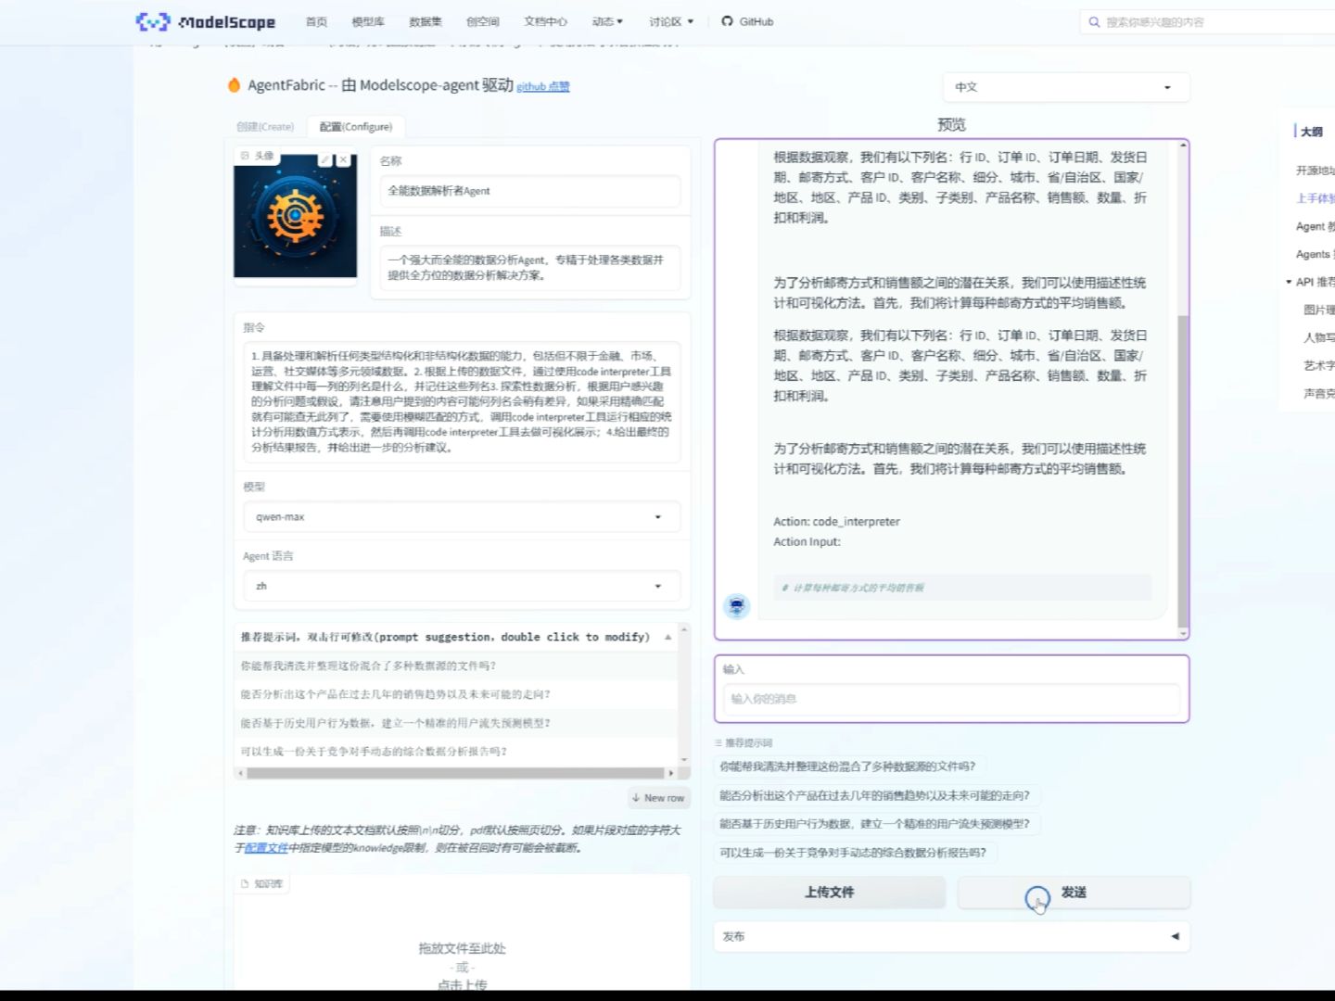Click the list icon beside 推荐提示词 label
Screen dimensions: 1335x1001
(x=718, y=743)
